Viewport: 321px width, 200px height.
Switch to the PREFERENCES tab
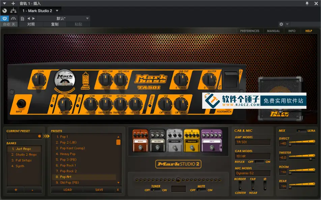coord(250,30)
